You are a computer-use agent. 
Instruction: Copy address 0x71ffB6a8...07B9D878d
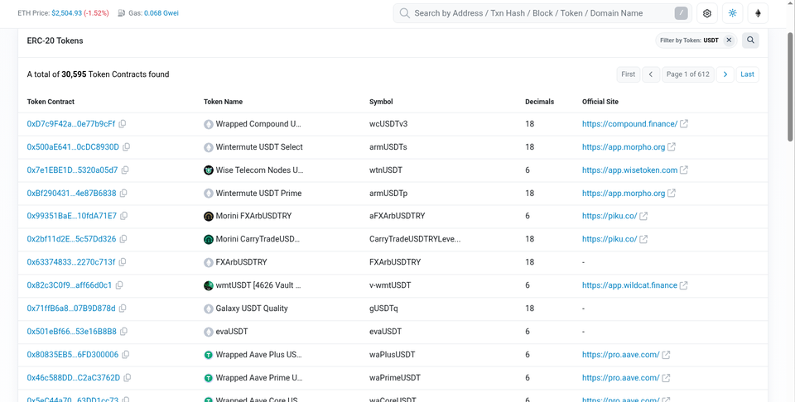click(x=123, y=309)
